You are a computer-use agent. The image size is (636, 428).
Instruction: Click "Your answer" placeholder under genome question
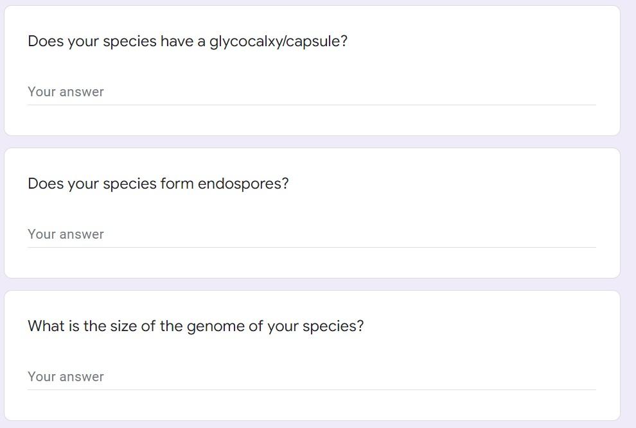[x=66, y=377]
